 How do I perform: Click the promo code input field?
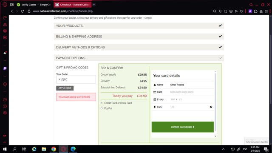coord(76,79)
